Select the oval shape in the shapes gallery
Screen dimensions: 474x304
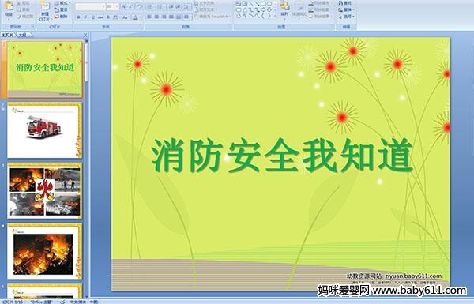(x=269, y=4)
